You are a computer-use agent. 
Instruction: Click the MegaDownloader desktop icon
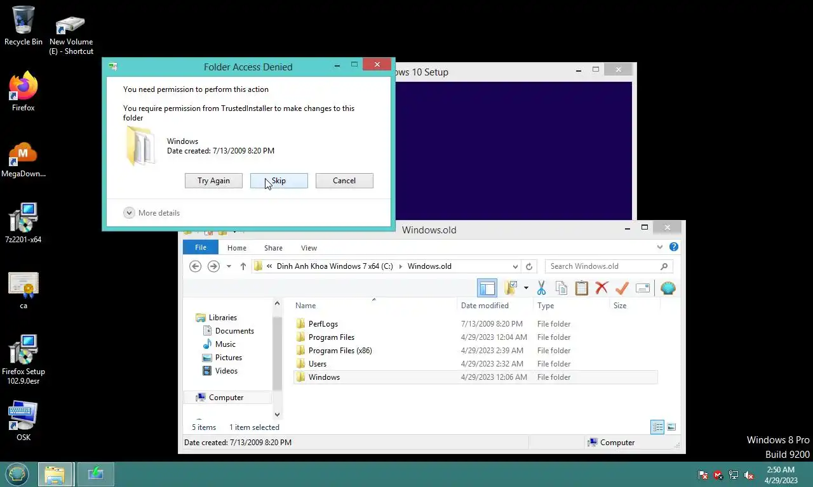[24, 159]
